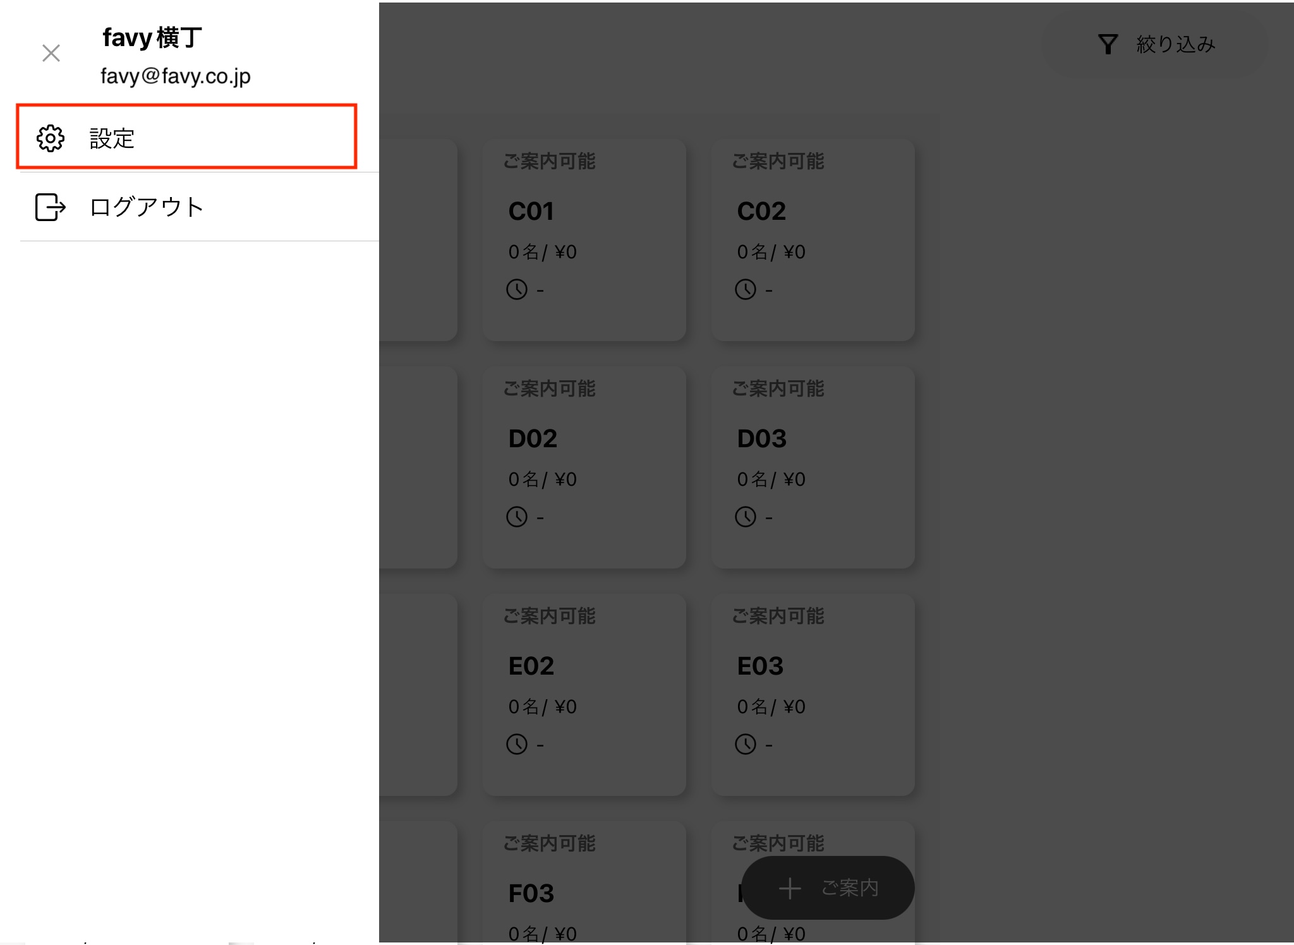Click the filter funnel icon
Viewport: 1294px width, 945px height.
(1108, 44)
